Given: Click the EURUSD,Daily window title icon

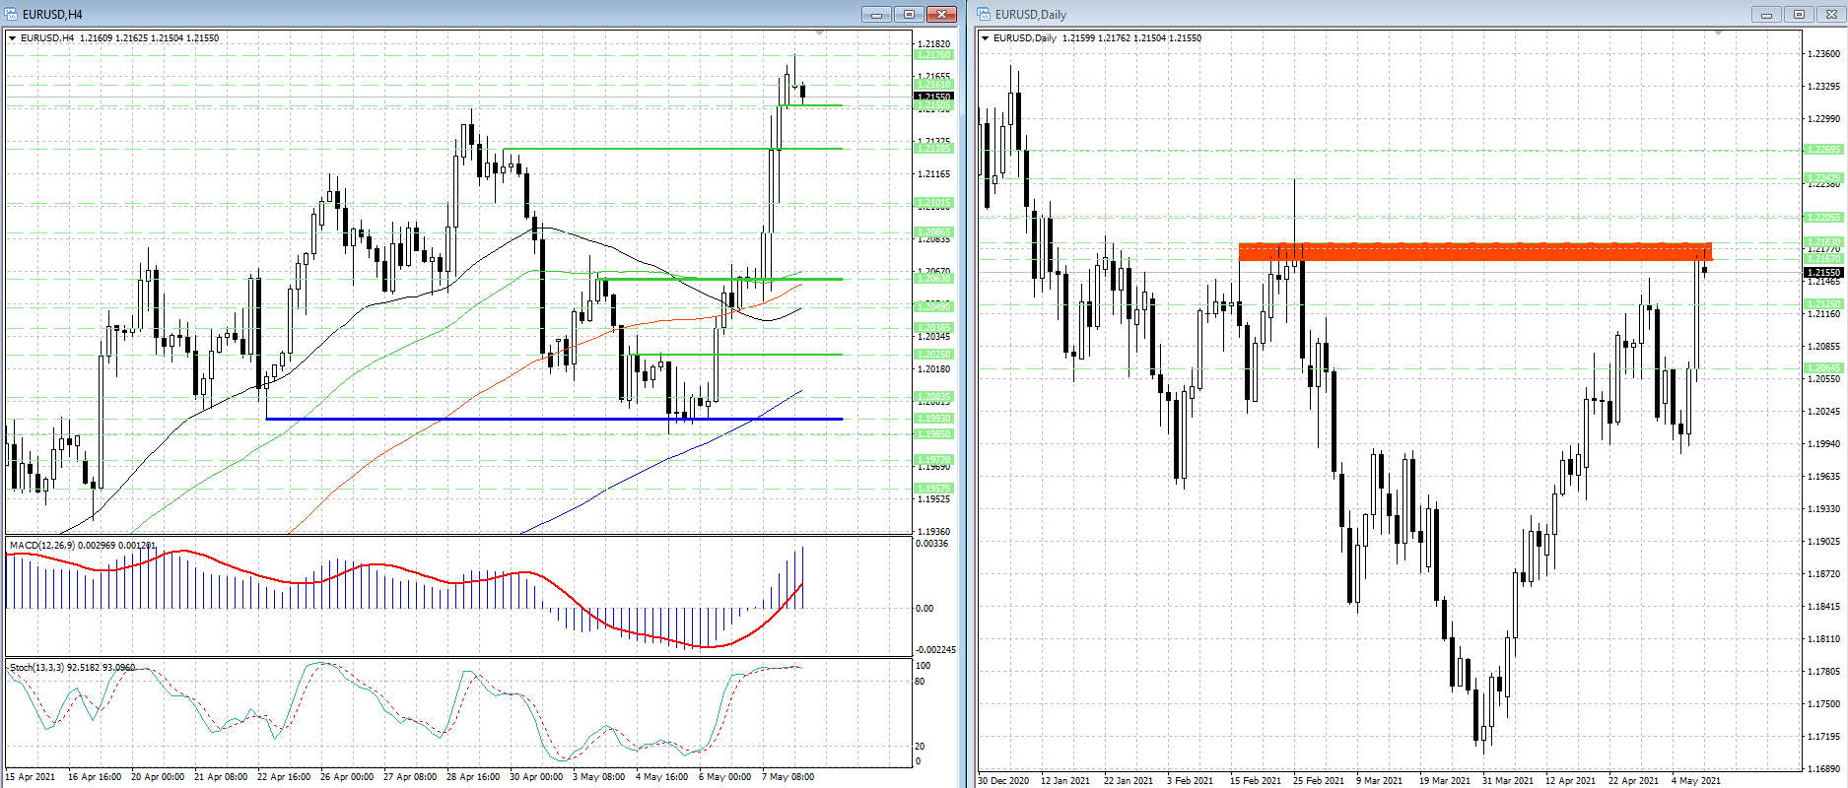Looking at the screenshot, I should [985, 14].
